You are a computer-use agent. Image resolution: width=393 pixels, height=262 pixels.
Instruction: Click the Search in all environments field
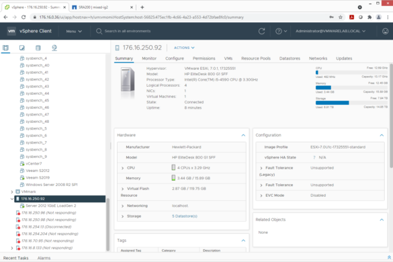[x=128, y=31]
